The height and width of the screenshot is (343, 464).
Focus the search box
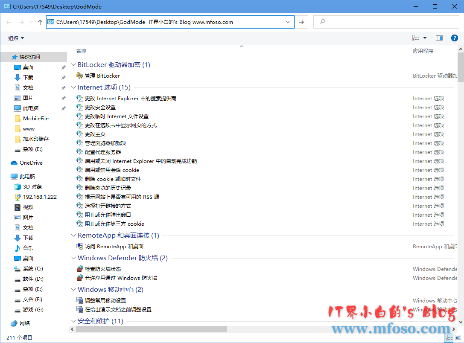[386, 22]
